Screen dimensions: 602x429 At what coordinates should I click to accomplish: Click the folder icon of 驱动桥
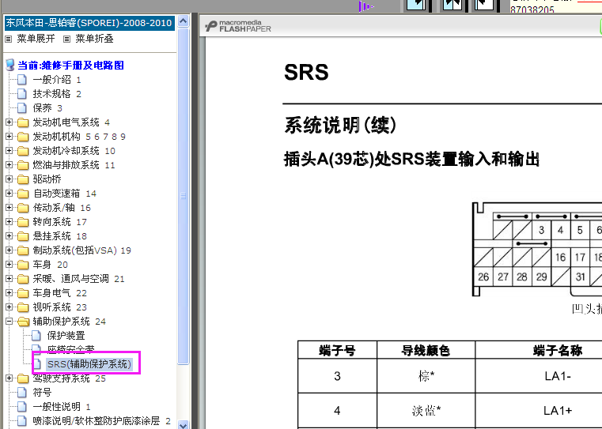click(23, 179)
